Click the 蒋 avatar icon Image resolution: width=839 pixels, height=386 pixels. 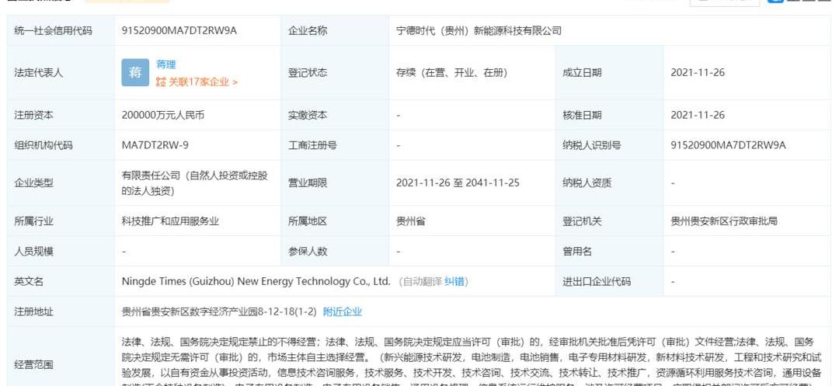(135, 73)
